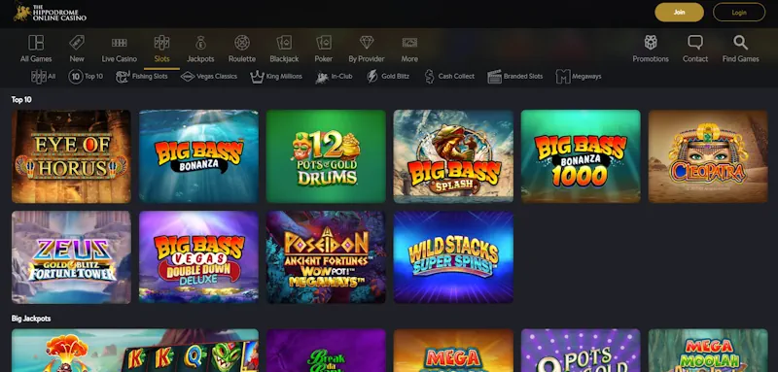Launch the Big Bass Bonanza game tile

198,156
